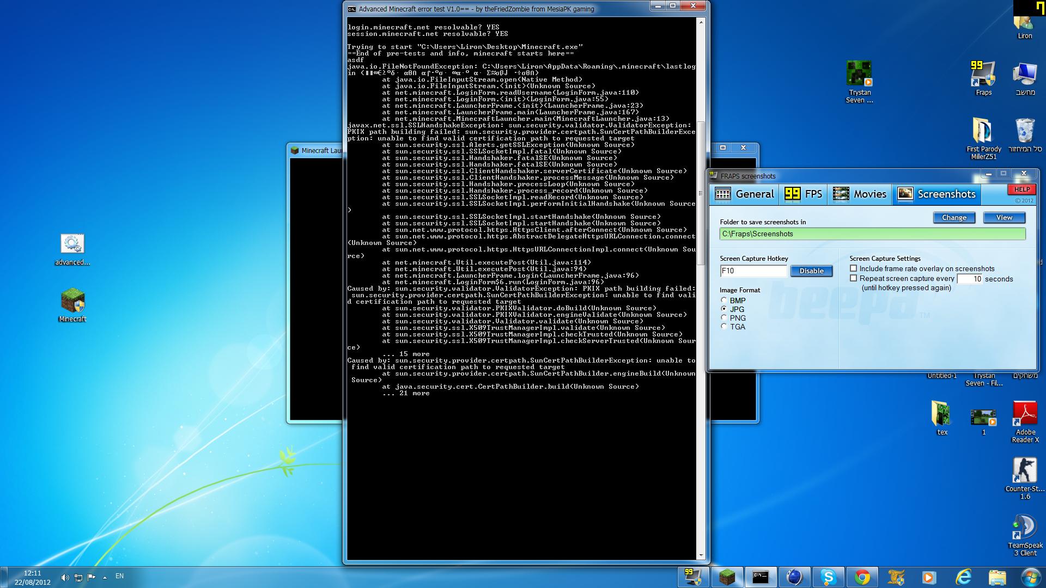The width and height of the screenshot is (1046, 588).
Task: Click the console scrollbar down arrow
Action: (701, 555)
